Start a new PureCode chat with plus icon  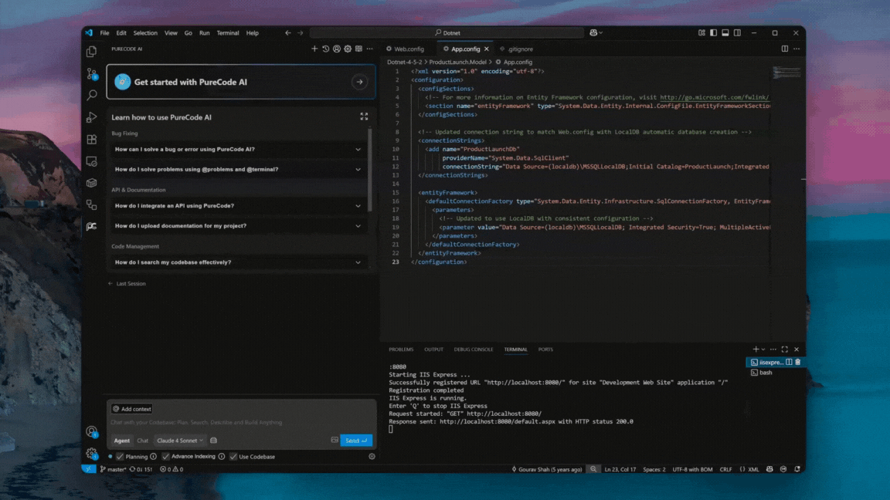coord(314,49)
